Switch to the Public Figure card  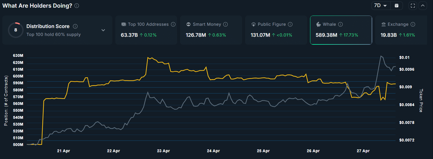[x=276, y=30]
